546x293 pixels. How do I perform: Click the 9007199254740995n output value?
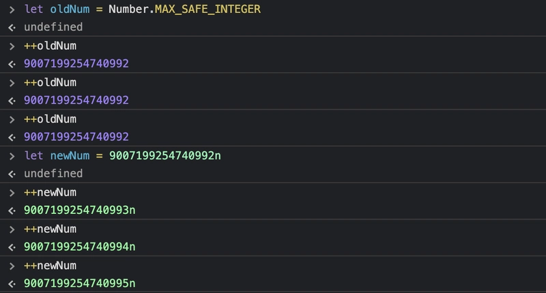coord(79,283)
